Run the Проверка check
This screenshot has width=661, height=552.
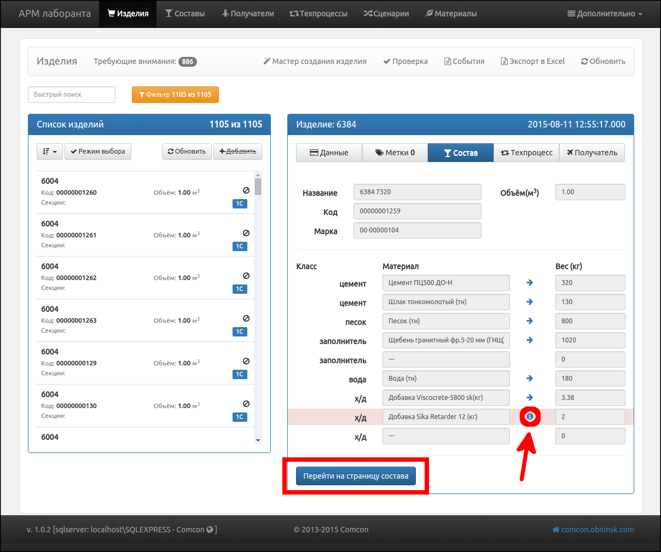pos(405,61)
